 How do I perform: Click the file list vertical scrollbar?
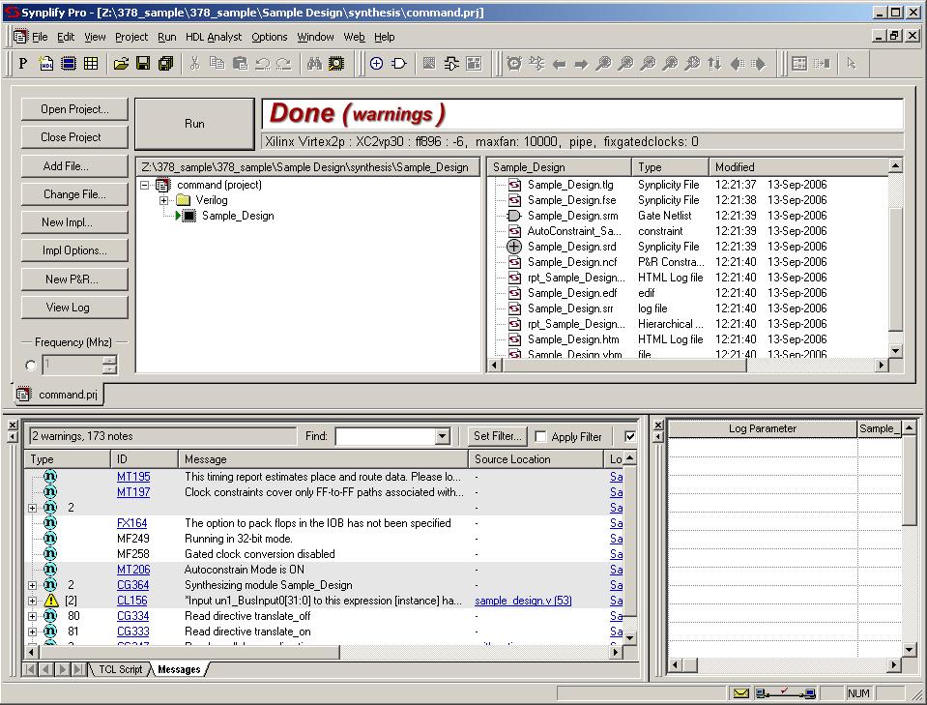pyautogui.click(x=896, y=258)
